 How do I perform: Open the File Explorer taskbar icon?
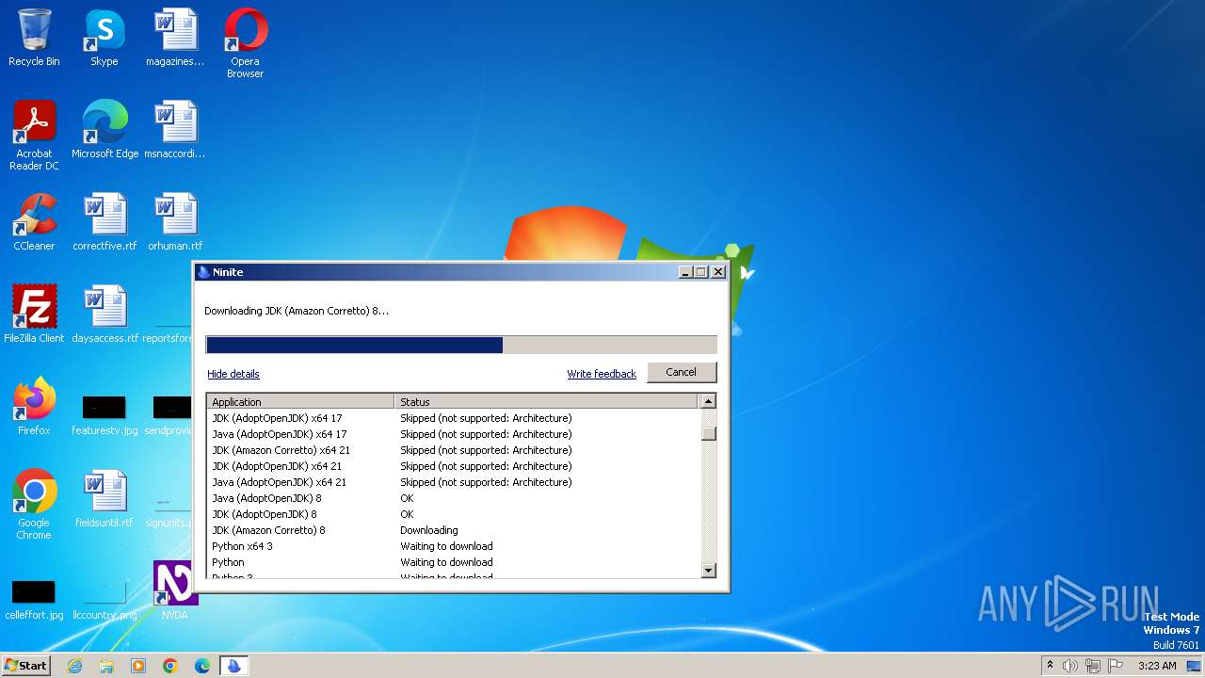click(x=106, y=666)
